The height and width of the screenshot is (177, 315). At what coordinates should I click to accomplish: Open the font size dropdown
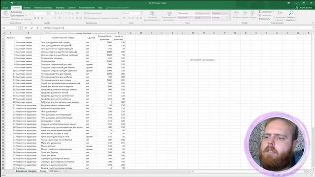55,13
